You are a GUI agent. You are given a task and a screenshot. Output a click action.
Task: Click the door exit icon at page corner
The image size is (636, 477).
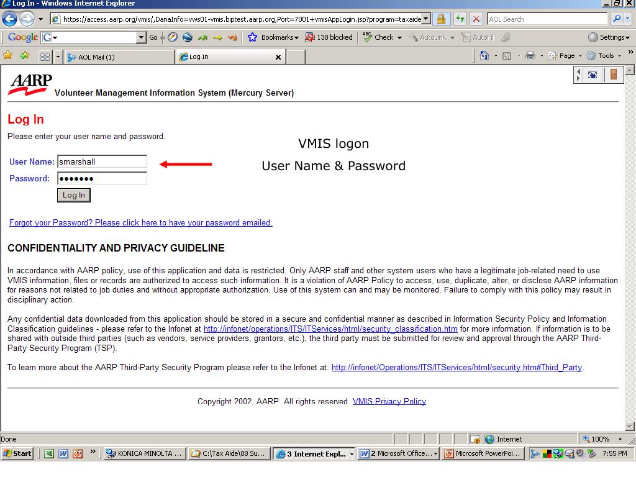coord(613,75)
